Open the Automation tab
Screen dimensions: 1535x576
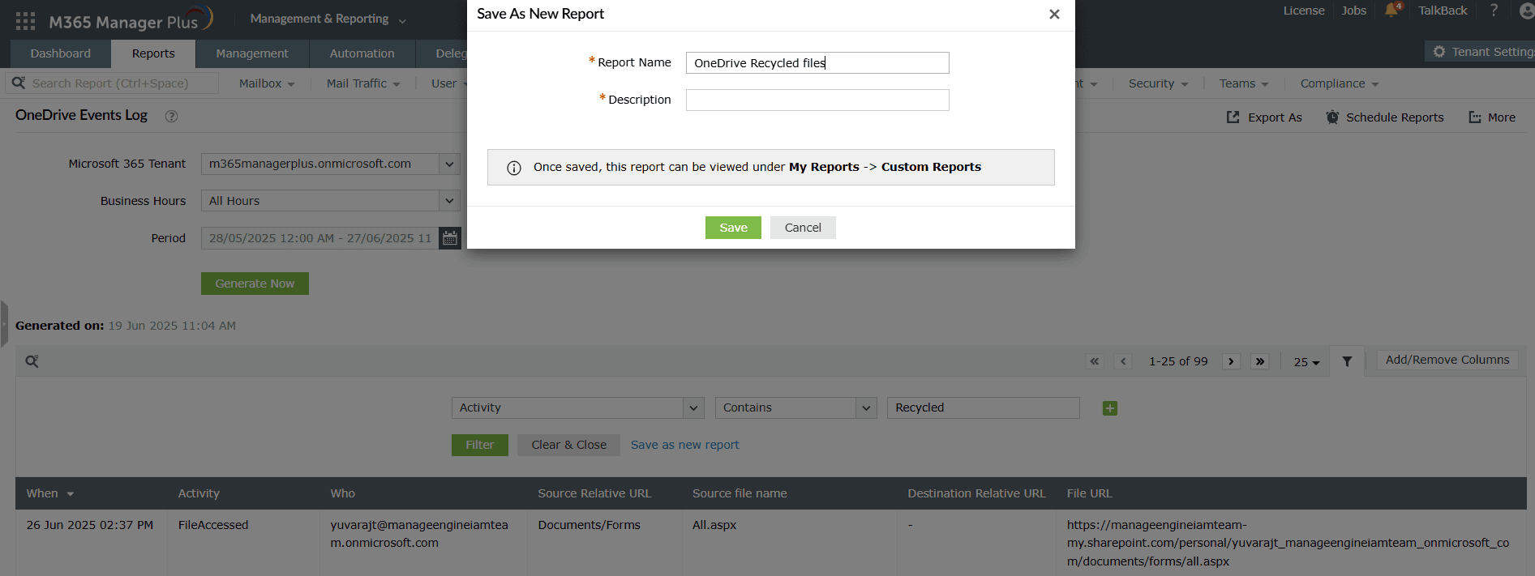[362, 53]
